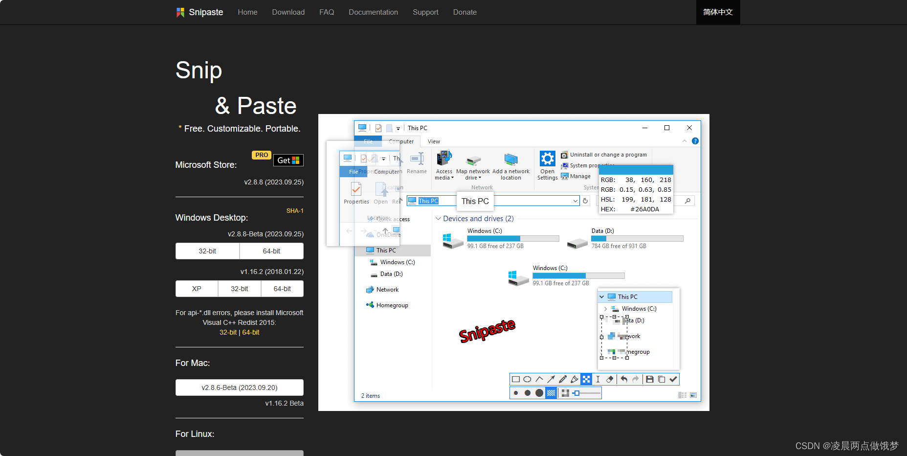
Task: Select the text annotation tool
Action: (598, 379)
